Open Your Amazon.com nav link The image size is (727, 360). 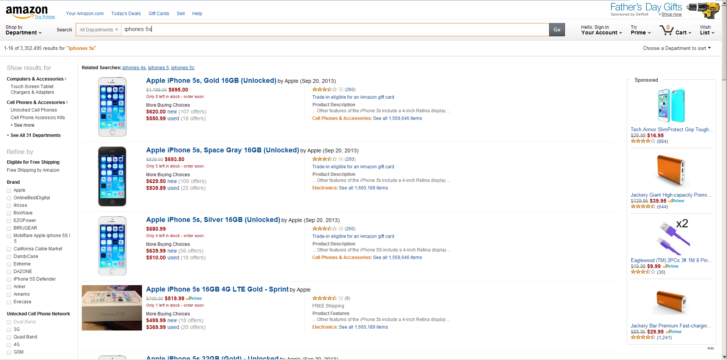pos(85,14)
